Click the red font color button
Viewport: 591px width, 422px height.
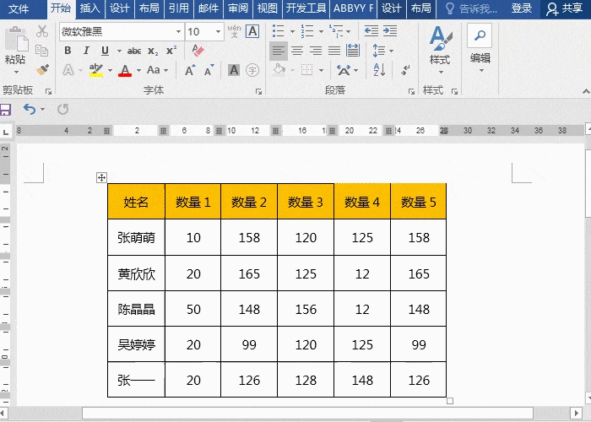click(x=125, y=70)
